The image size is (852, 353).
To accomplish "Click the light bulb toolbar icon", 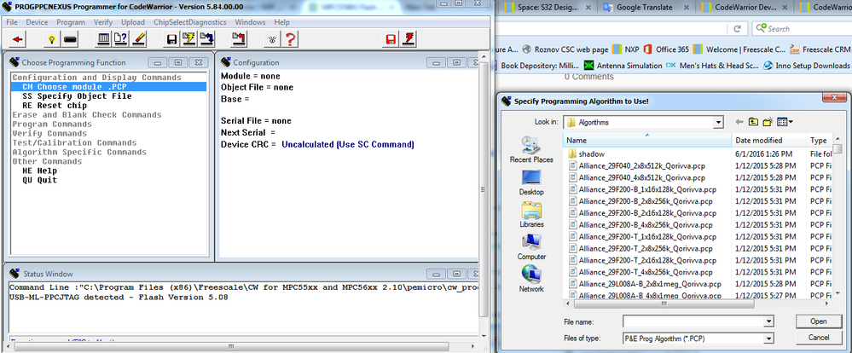I will click(52, 39).
